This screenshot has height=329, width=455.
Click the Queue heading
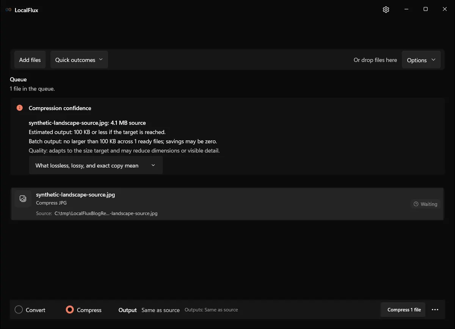[x=18, y=80]
